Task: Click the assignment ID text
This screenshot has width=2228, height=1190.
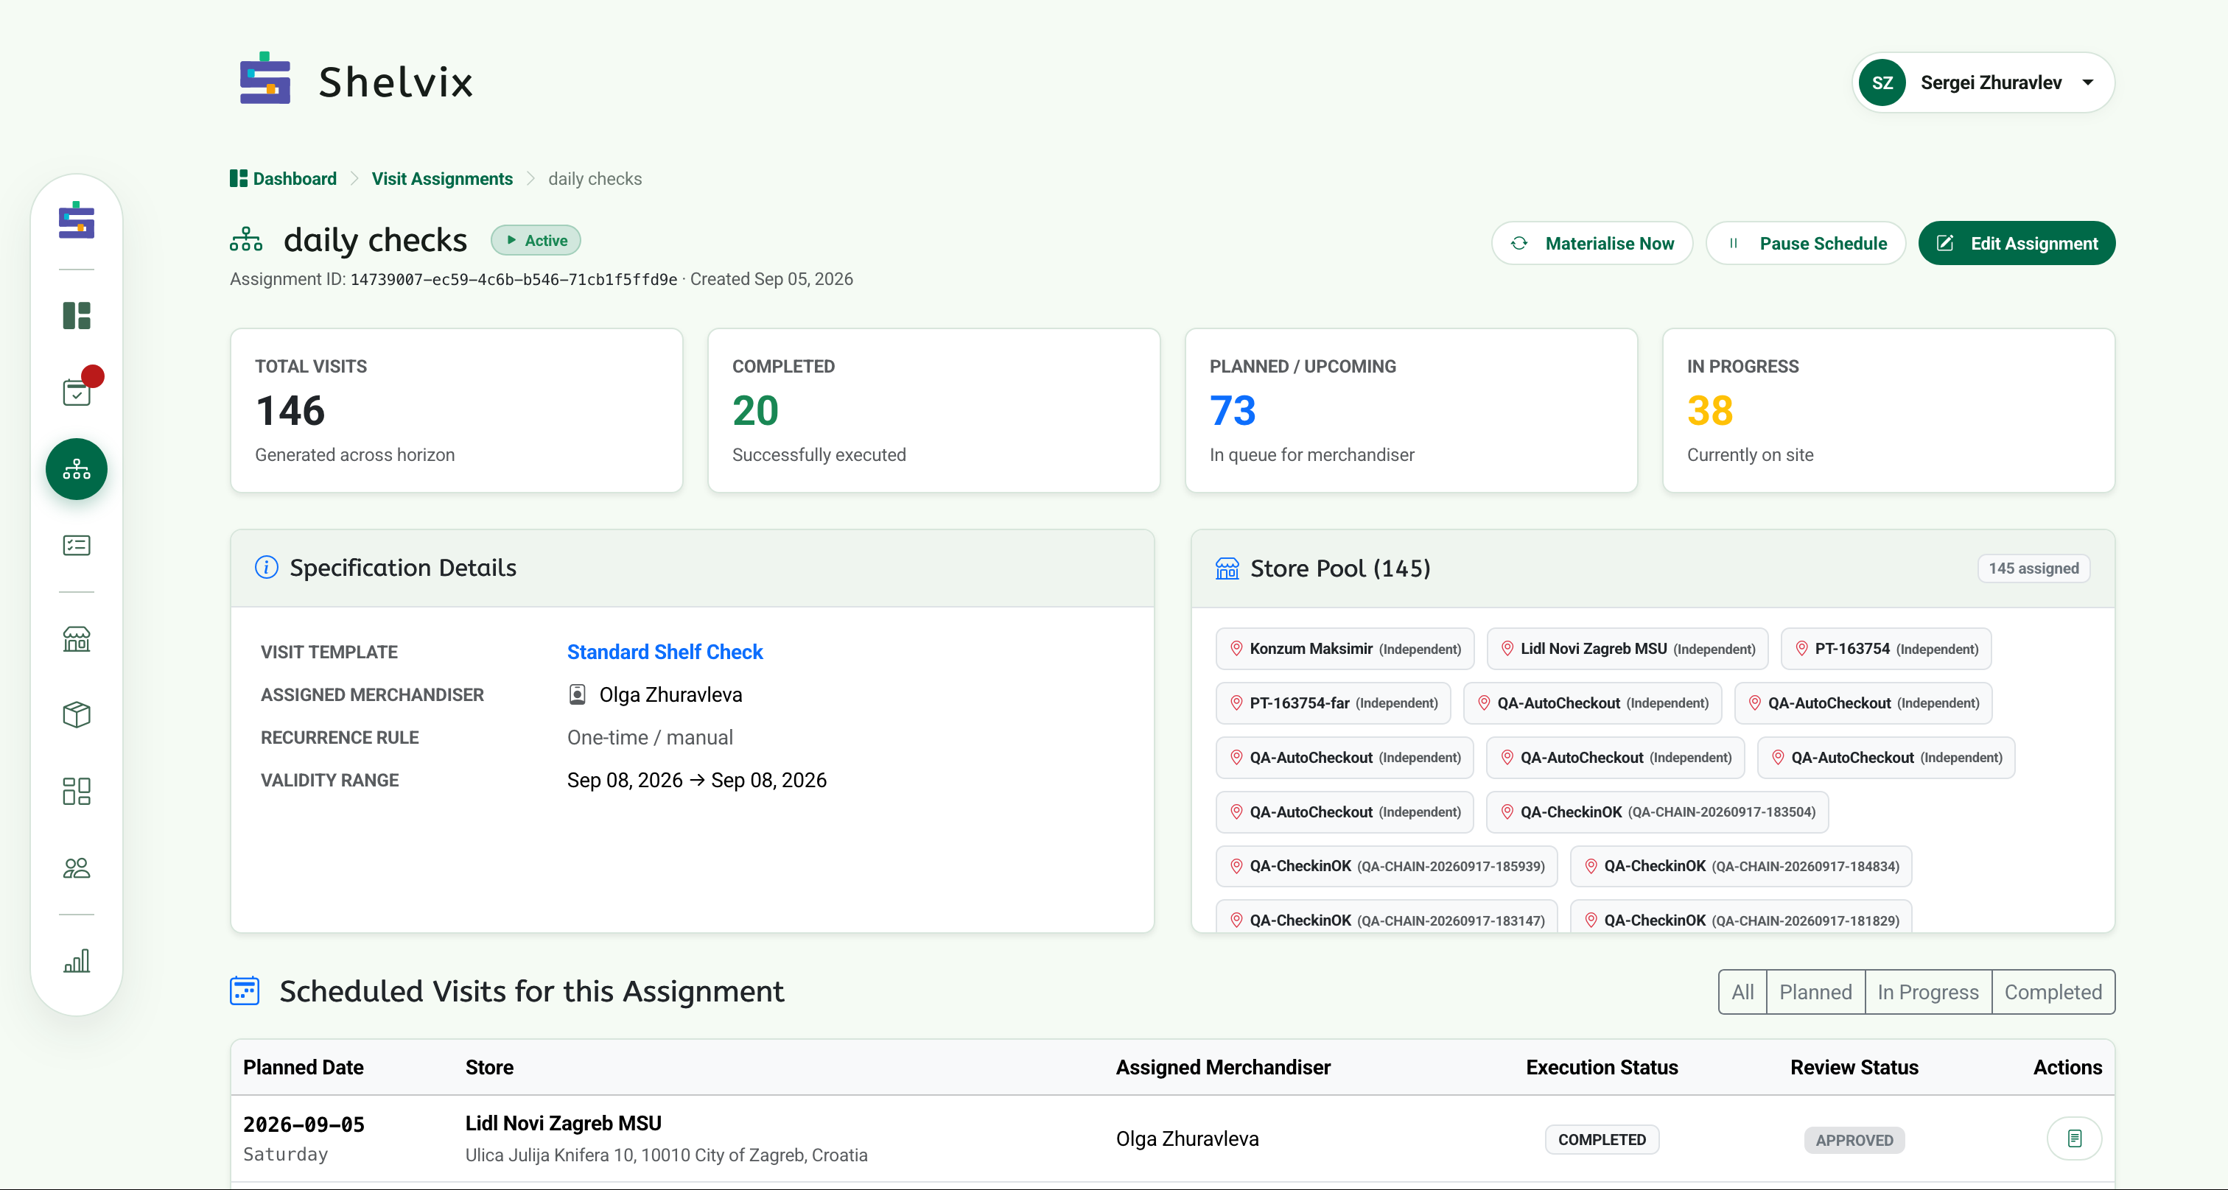Action: [514, 279]
